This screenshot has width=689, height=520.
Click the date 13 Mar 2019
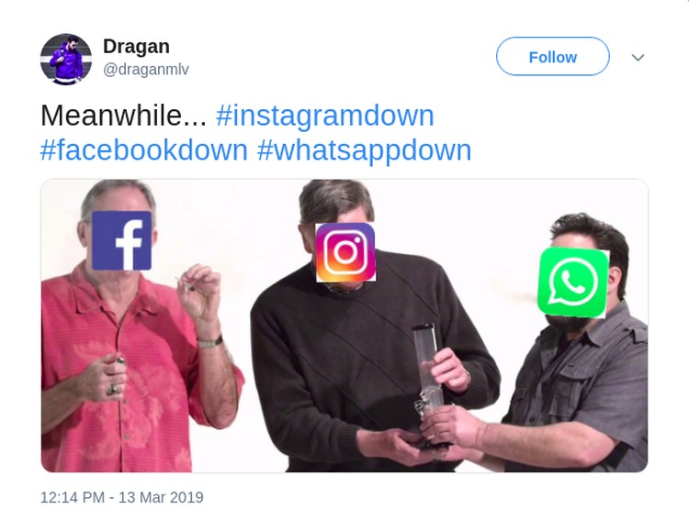point(161,497)
